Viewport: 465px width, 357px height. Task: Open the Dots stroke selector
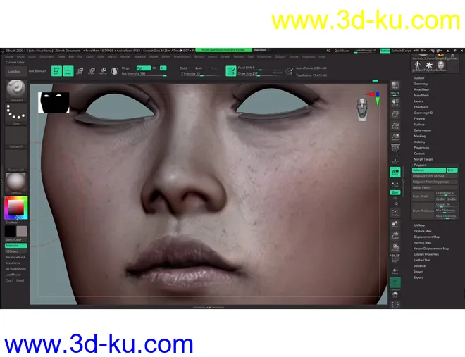[x=16, y=114]
